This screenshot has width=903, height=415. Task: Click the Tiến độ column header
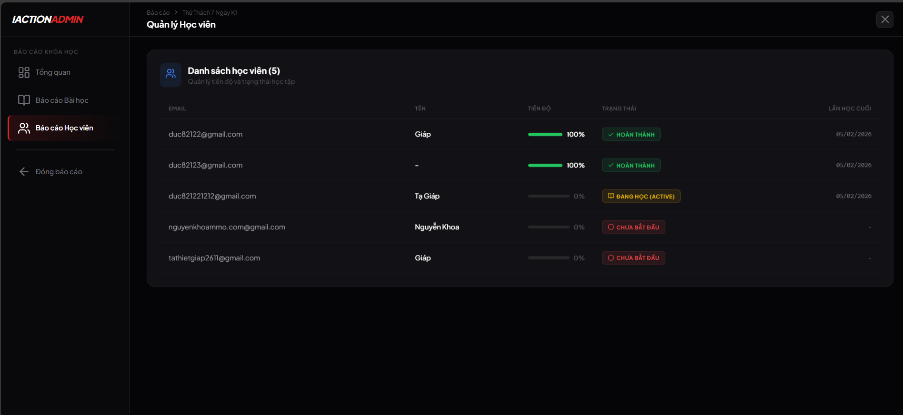(539, 109)
